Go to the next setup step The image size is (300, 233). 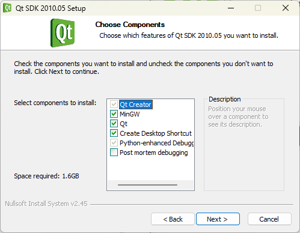click(218, 219)
